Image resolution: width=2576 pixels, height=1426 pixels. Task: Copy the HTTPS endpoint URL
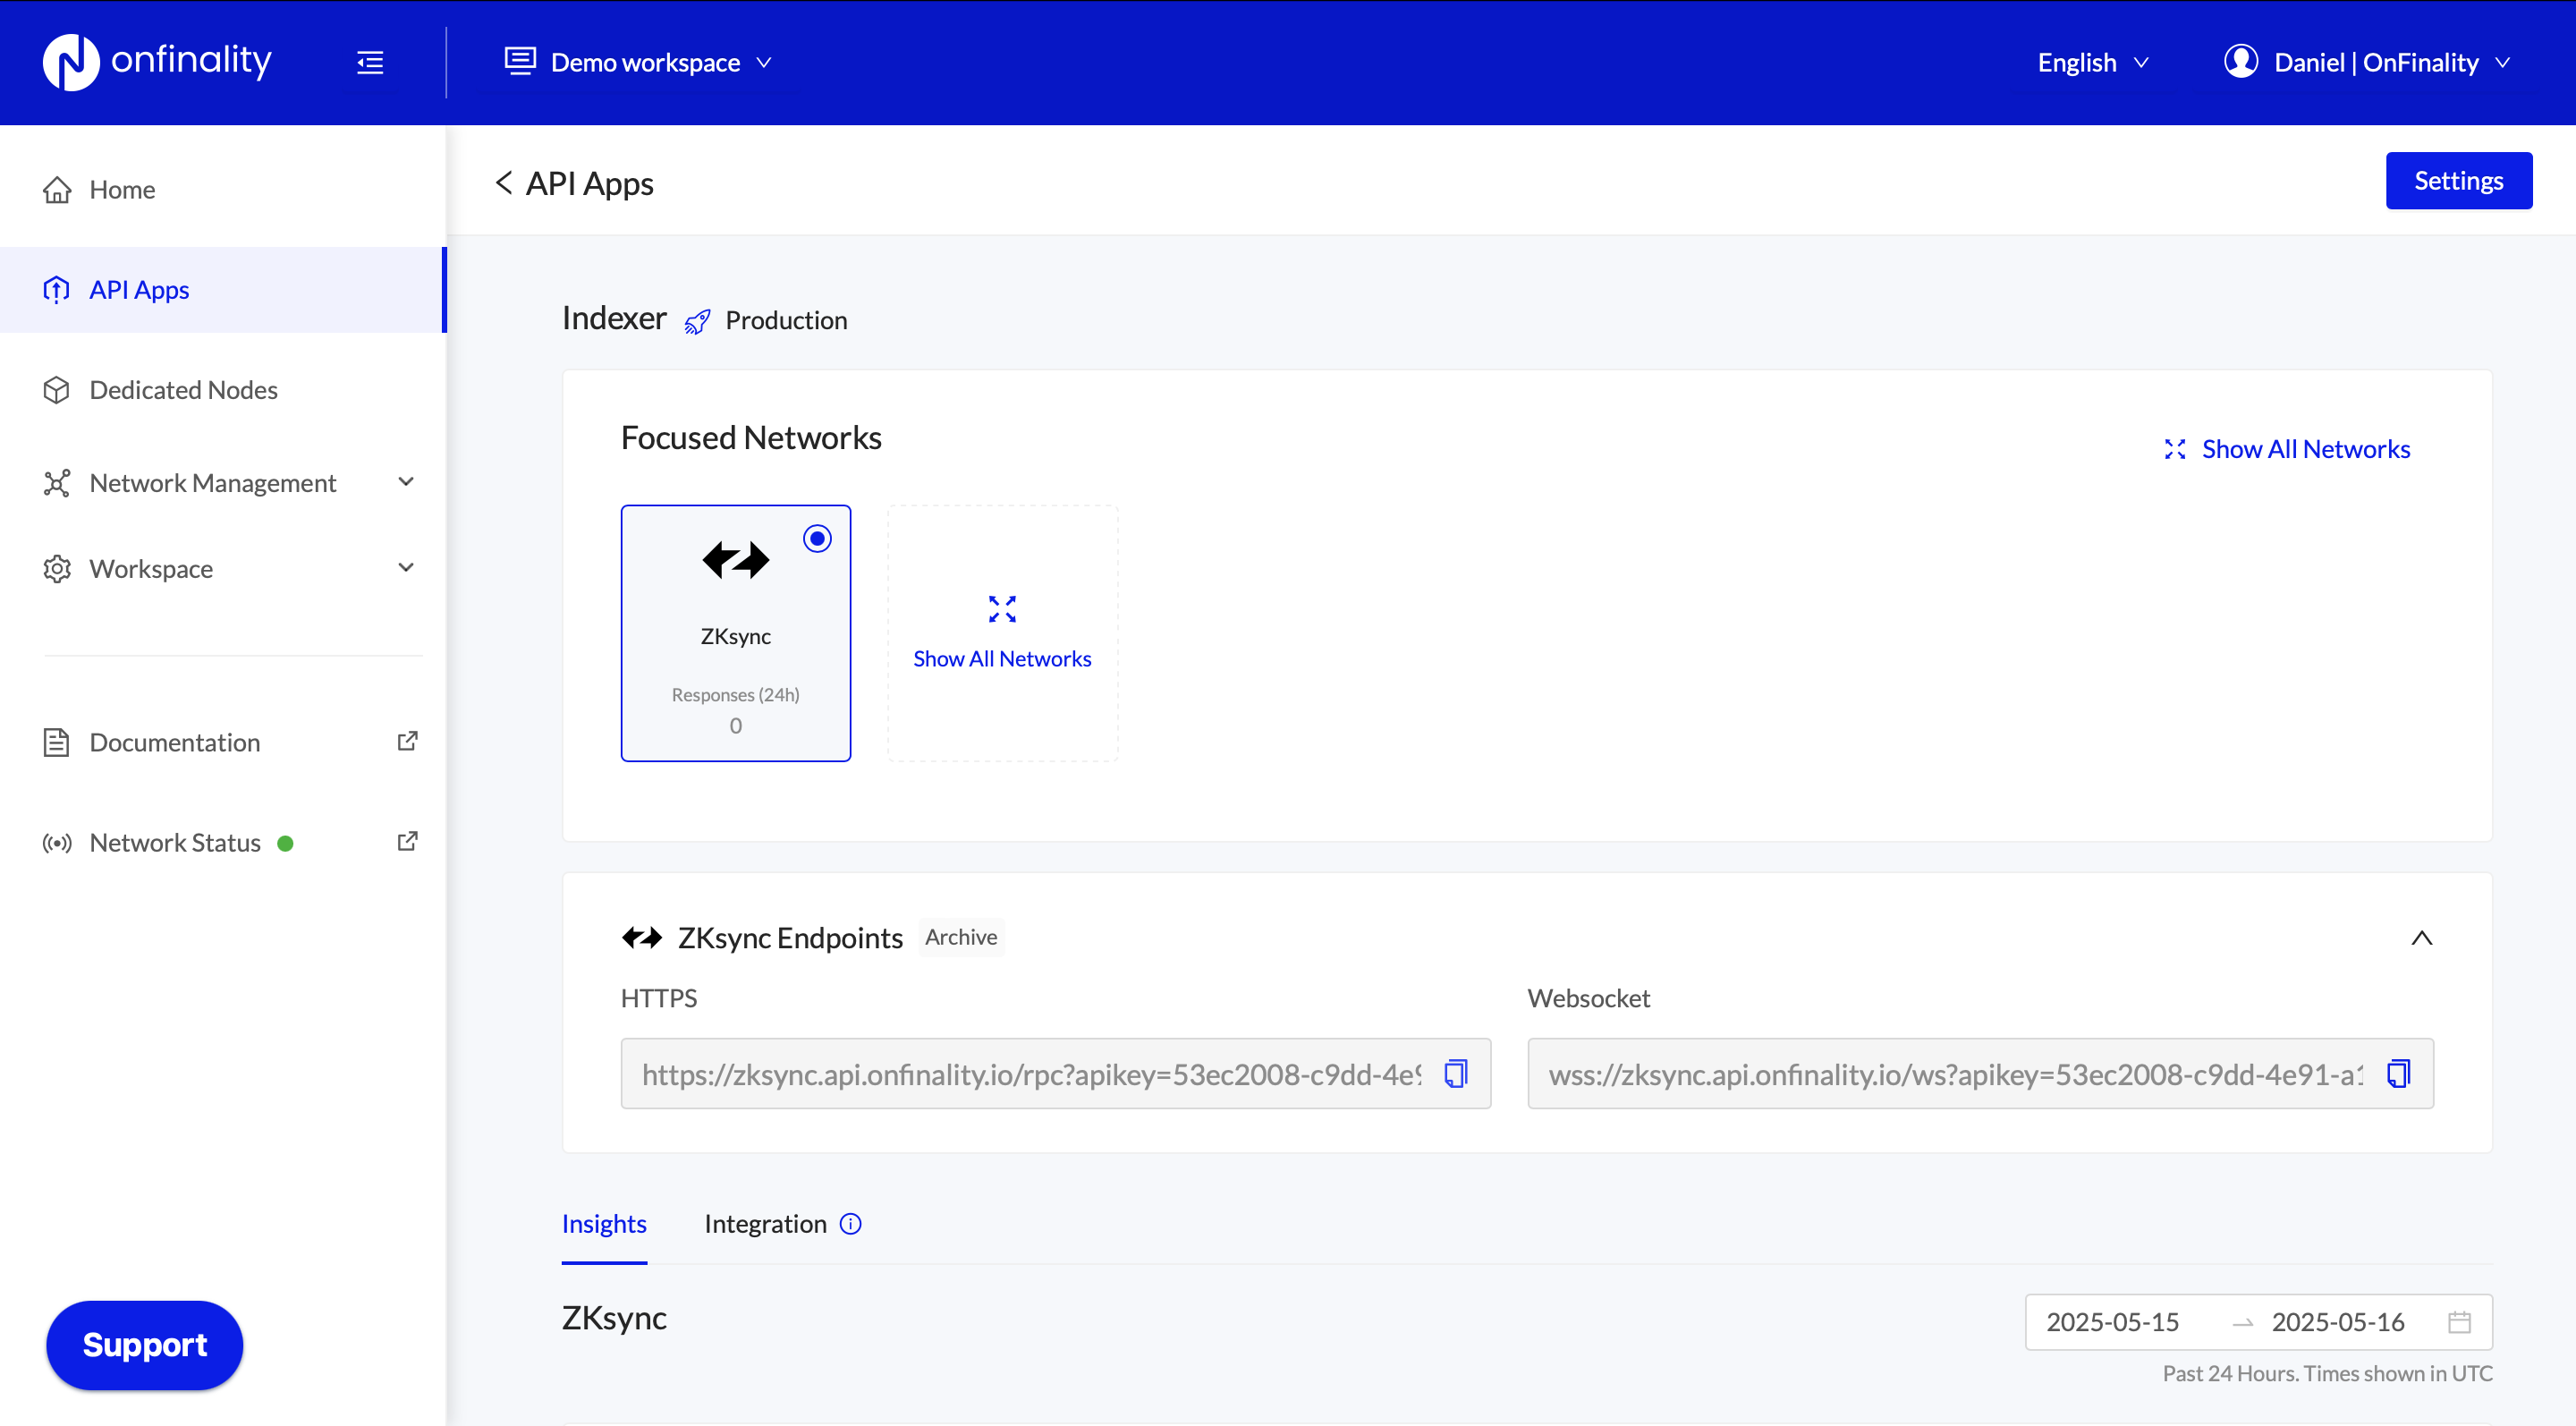point(1456,1073)
